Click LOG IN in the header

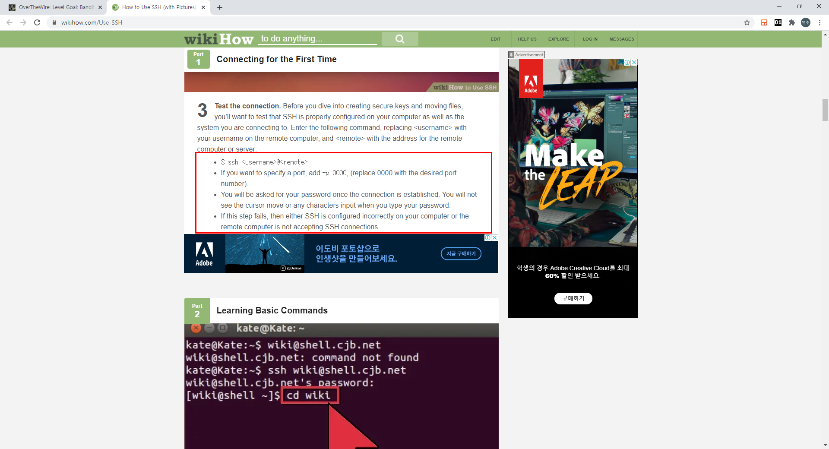coord(590,39)
